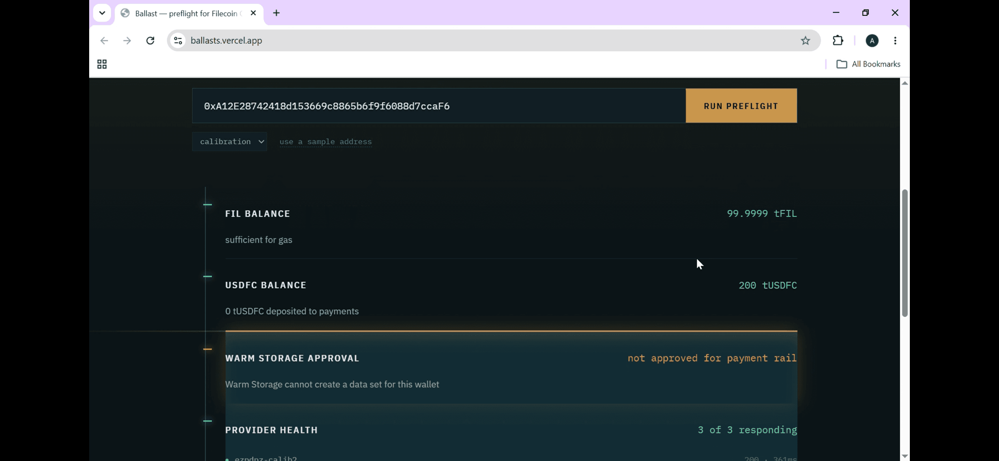Open Chrome three-dot menu
This screenshot has width=999, height=461.
click(x=895, y=41)
